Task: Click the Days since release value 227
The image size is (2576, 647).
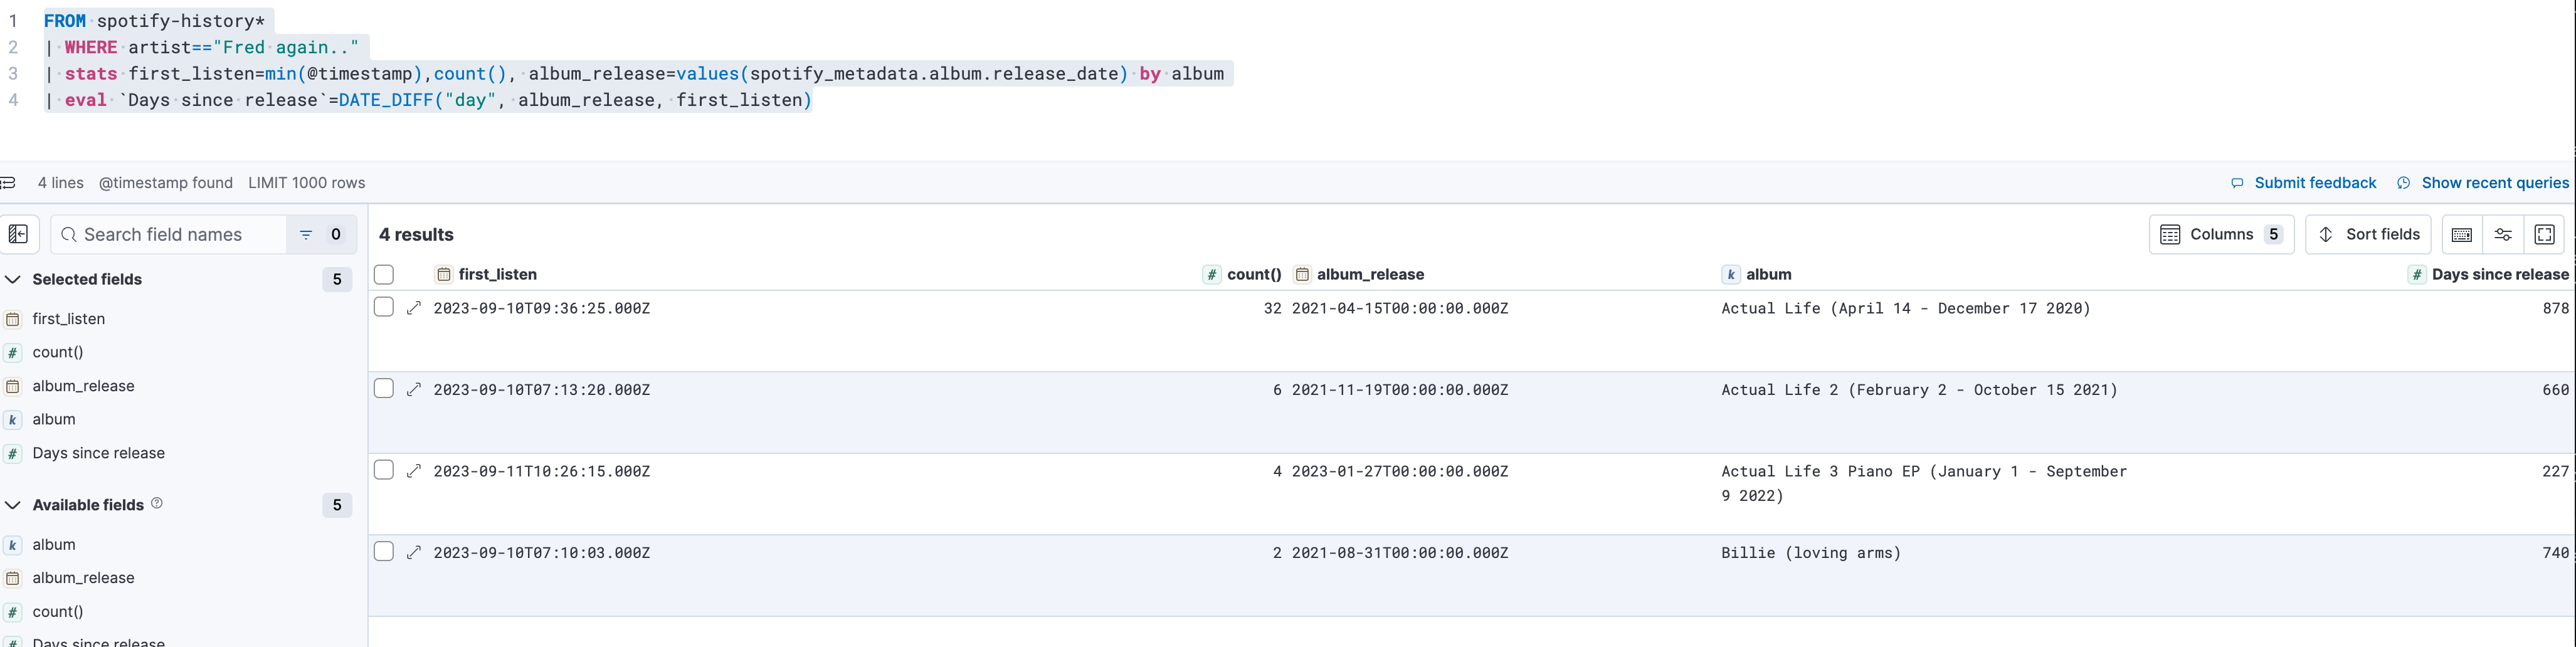Action: [2555, 471]
